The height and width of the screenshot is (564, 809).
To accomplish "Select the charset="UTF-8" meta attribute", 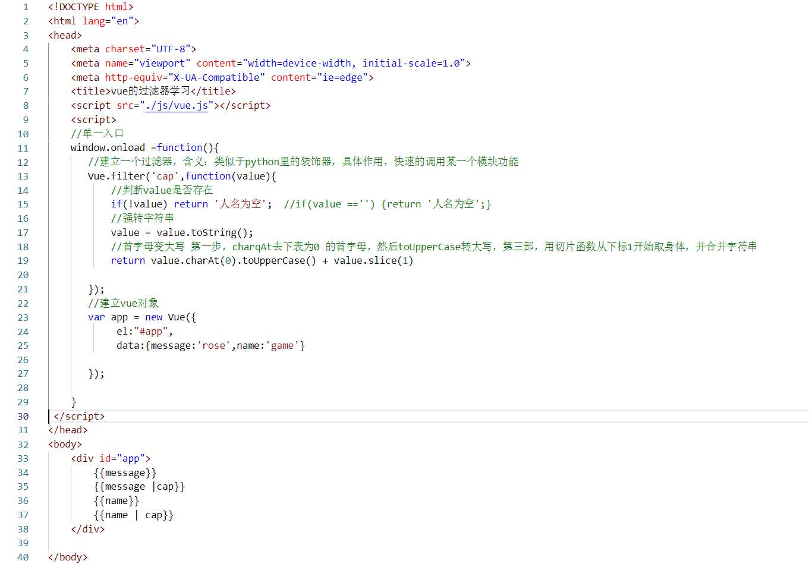I will [148, 49].
